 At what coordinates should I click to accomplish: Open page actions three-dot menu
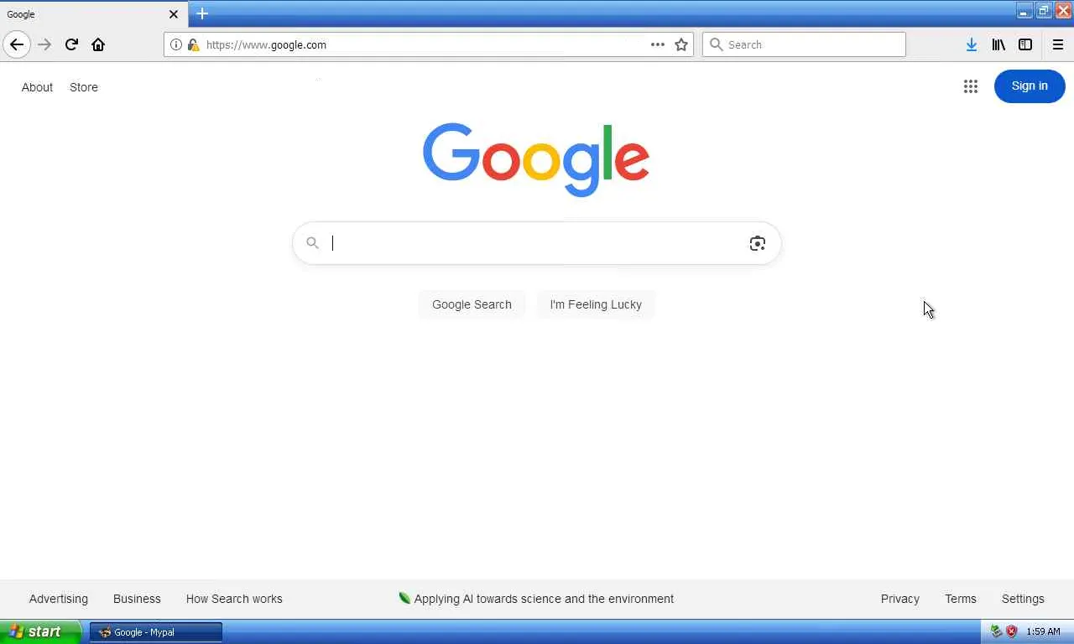click(658, 44)
